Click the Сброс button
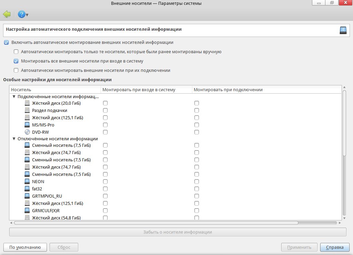This screenshot has width=353, height=255. (64, 247)
